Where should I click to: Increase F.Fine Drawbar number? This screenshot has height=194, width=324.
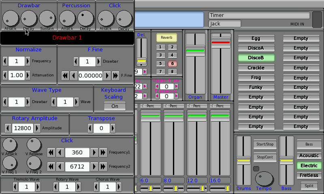click(98, 62)
